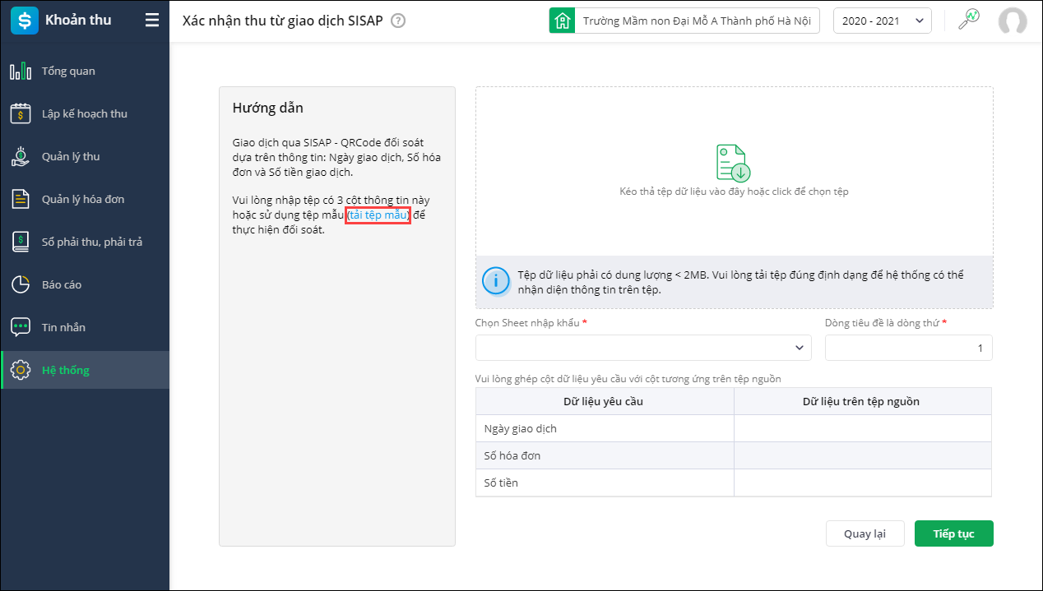Open help via question mark icon
Screen dimensions: 1043x591
(x=398, y=21)
